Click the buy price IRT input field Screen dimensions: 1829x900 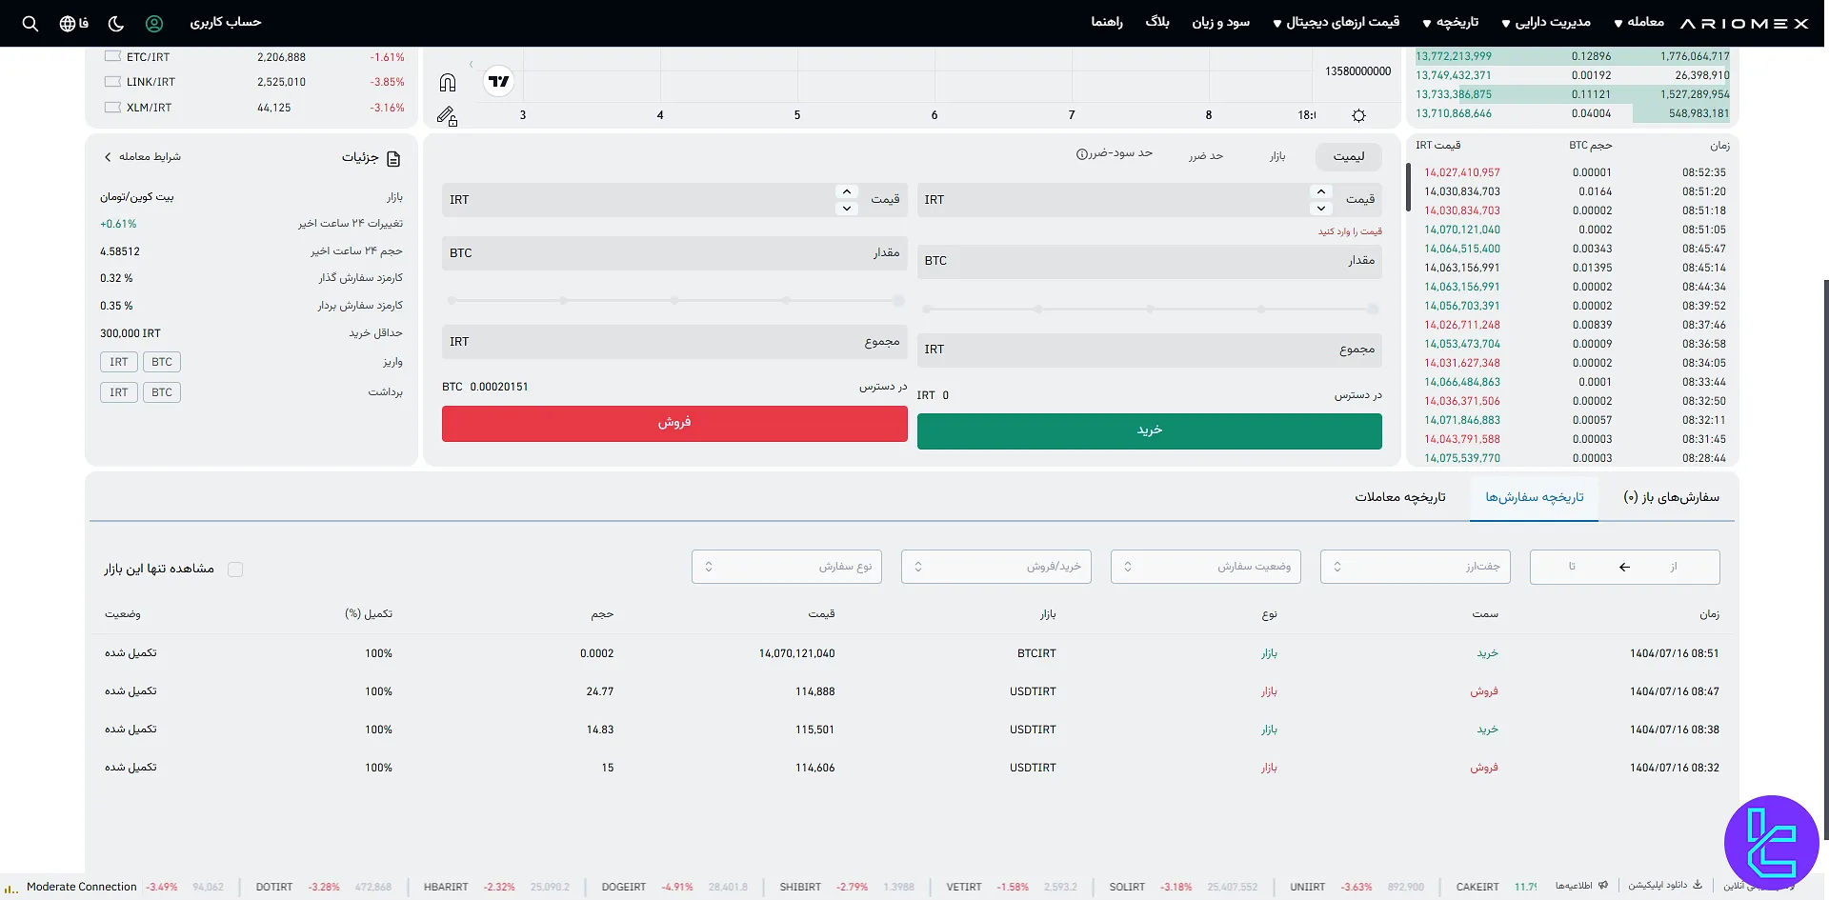tap(1115, 200)
